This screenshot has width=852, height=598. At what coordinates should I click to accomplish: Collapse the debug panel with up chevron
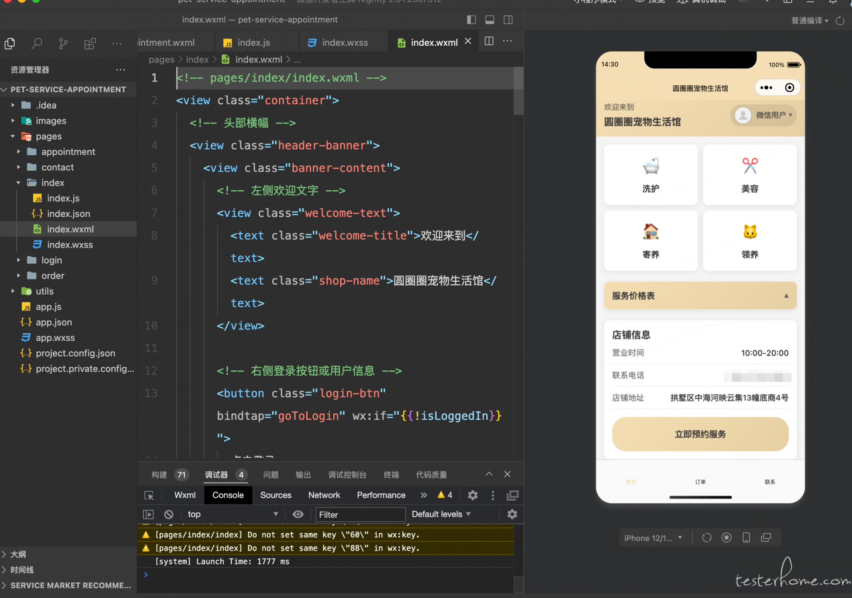489,474
